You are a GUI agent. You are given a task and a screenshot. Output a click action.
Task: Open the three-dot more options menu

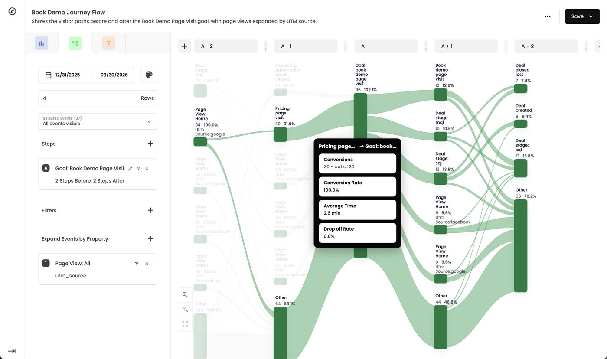click(548, 16)
